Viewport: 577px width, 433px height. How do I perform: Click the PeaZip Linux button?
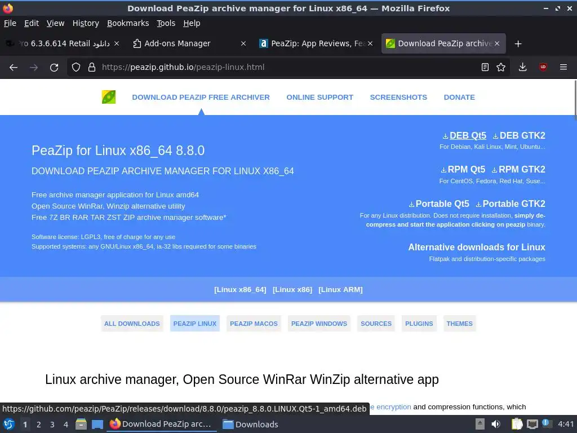pyautogui.click(x=194, y=323)
